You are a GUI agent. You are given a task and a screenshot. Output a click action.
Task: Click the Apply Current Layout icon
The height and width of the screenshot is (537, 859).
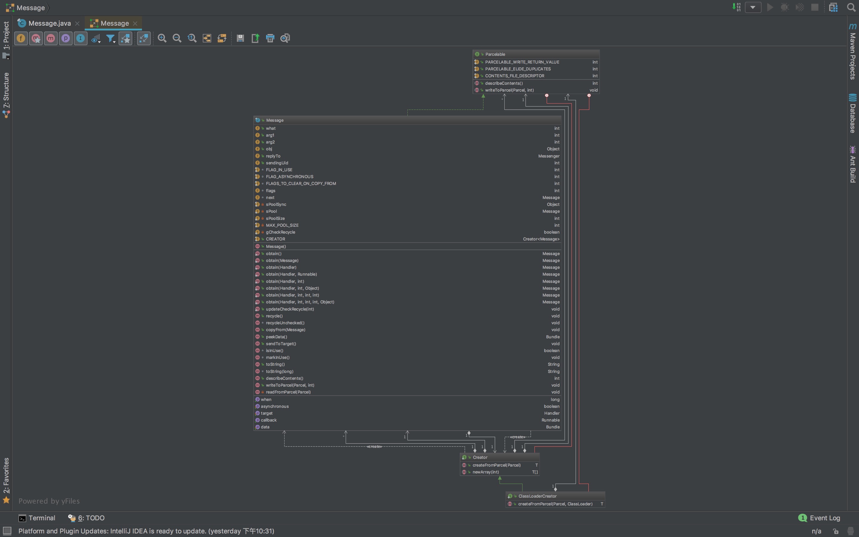tap(222, 38)
